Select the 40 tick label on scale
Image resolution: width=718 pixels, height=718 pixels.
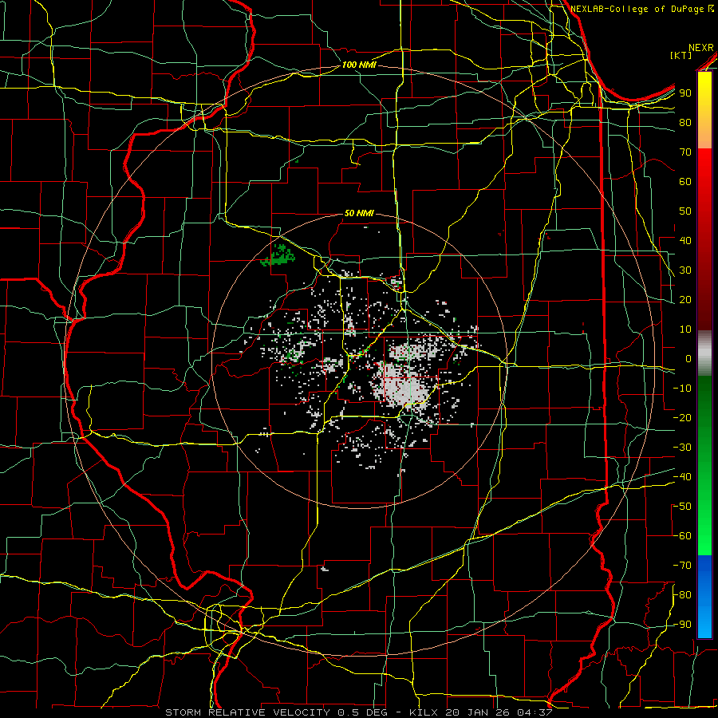[x=685, y=241]
